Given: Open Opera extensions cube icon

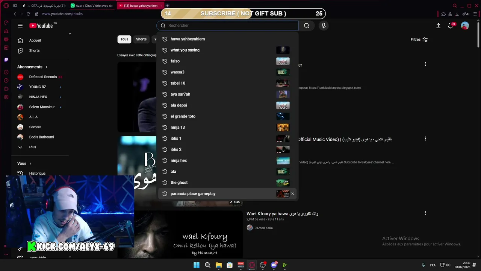Looking at the screenshot, I should tap(443, 14).
